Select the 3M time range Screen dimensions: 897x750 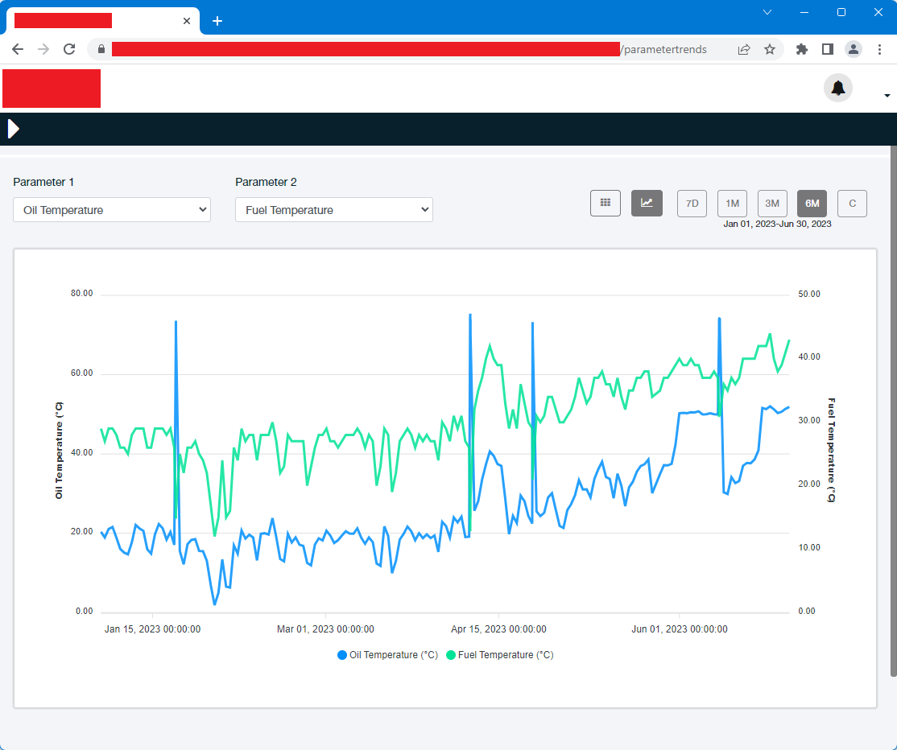(772, 204)
